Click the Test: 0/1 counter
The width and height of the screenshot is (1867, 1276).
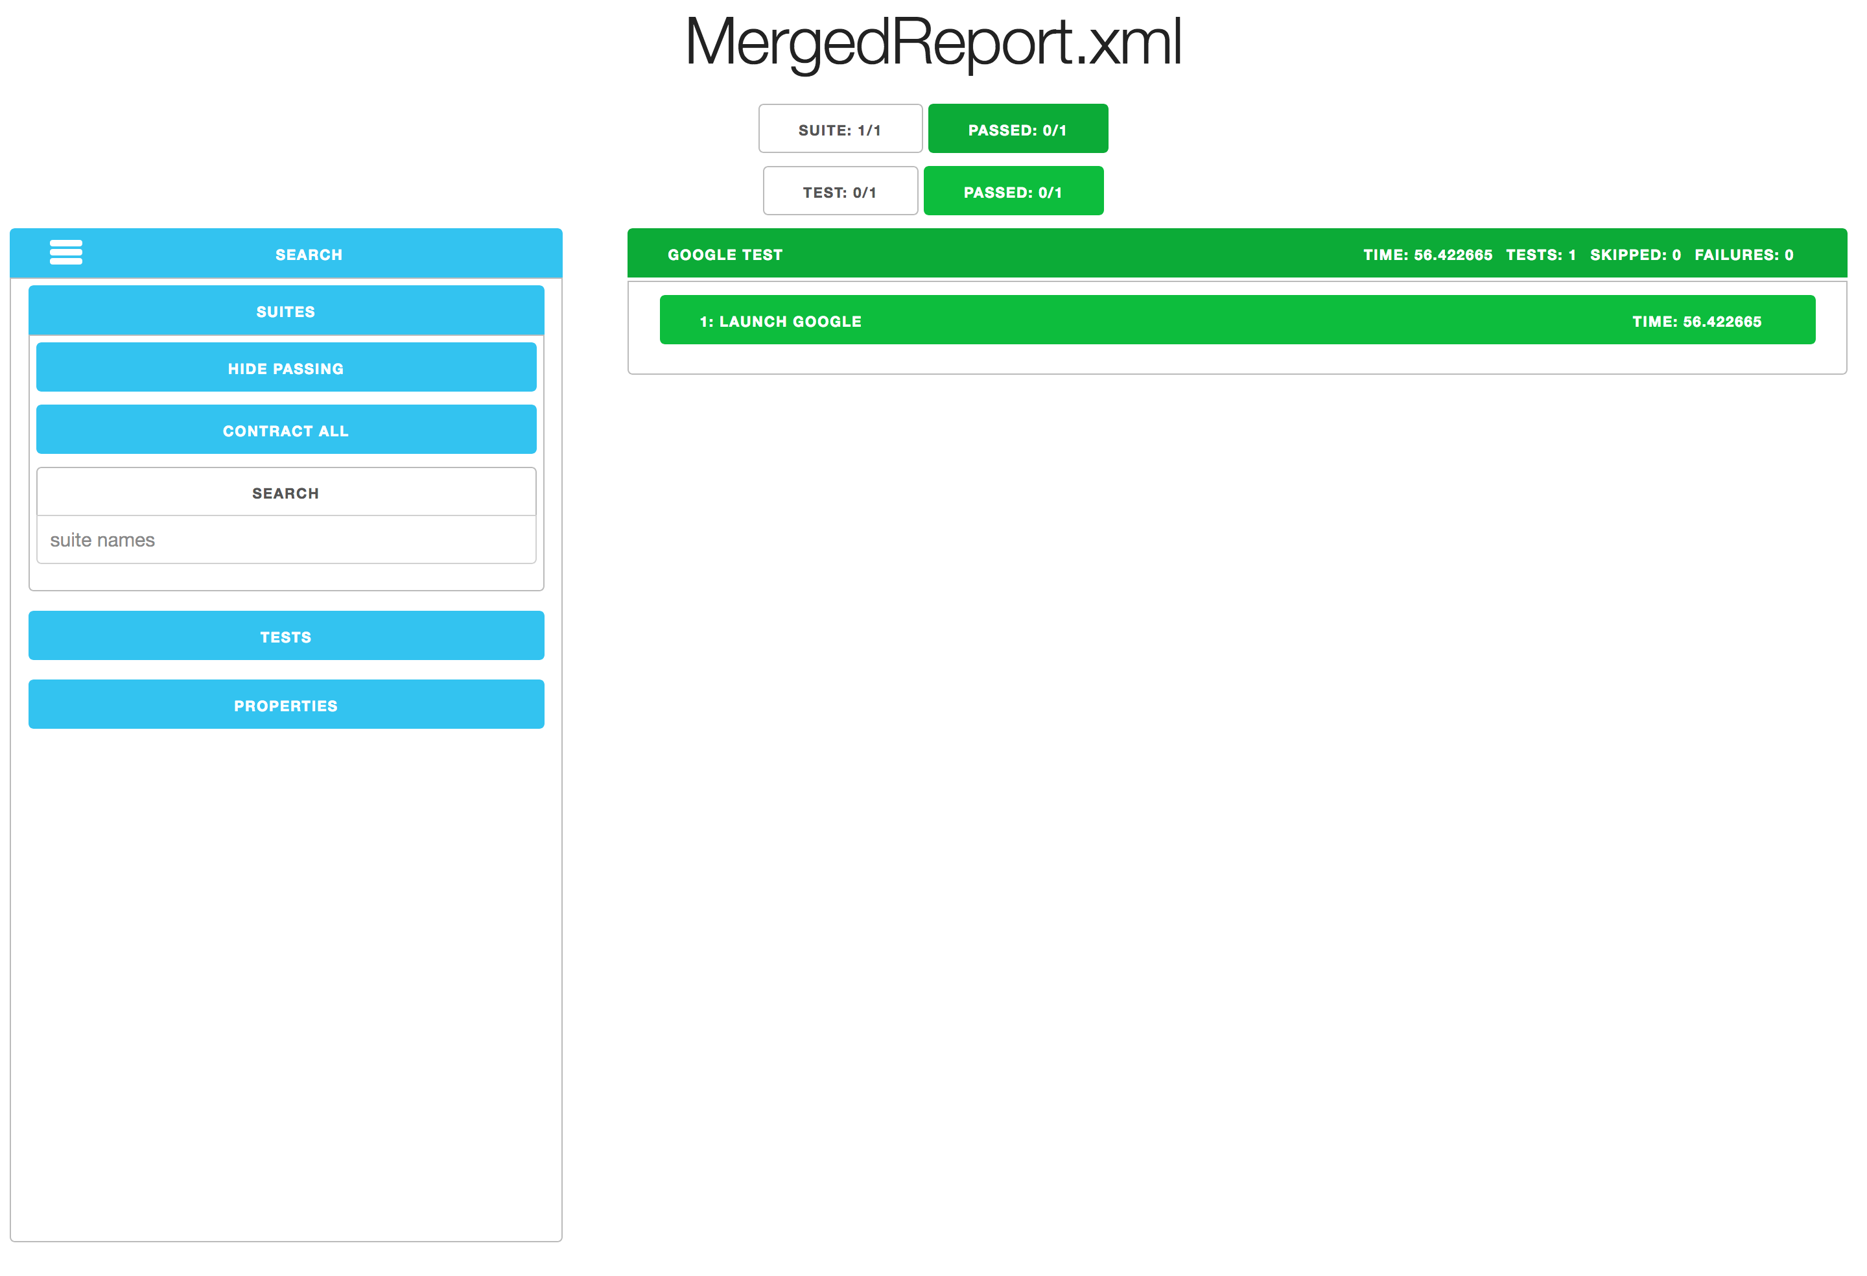[840, 192]
